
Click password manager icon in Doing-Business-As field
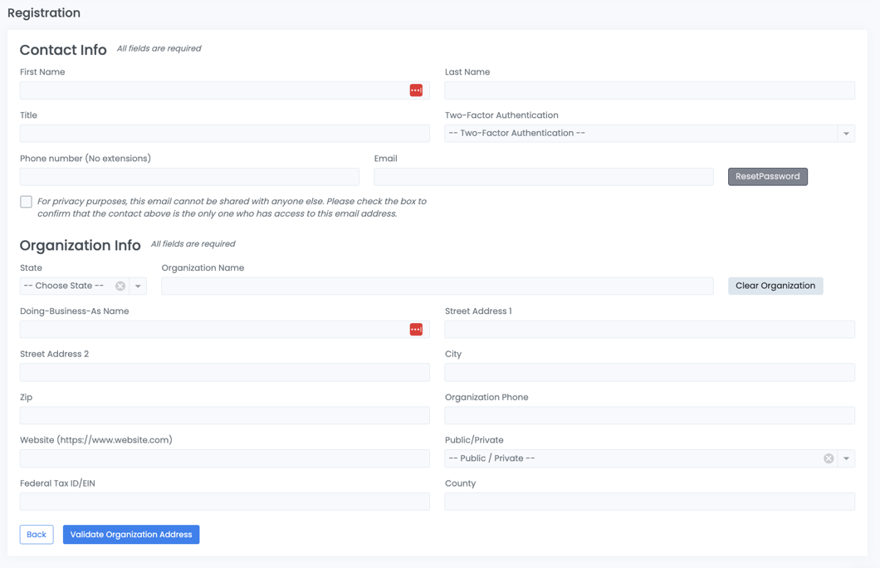point(416,329)
